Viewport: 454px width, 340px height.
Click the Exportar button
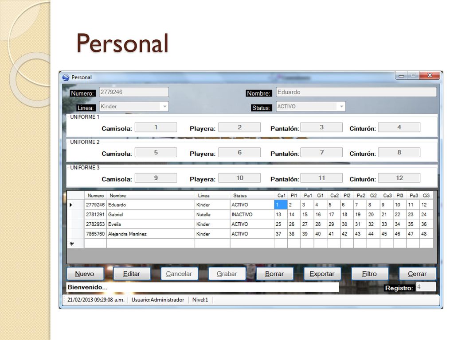point(322,274)
